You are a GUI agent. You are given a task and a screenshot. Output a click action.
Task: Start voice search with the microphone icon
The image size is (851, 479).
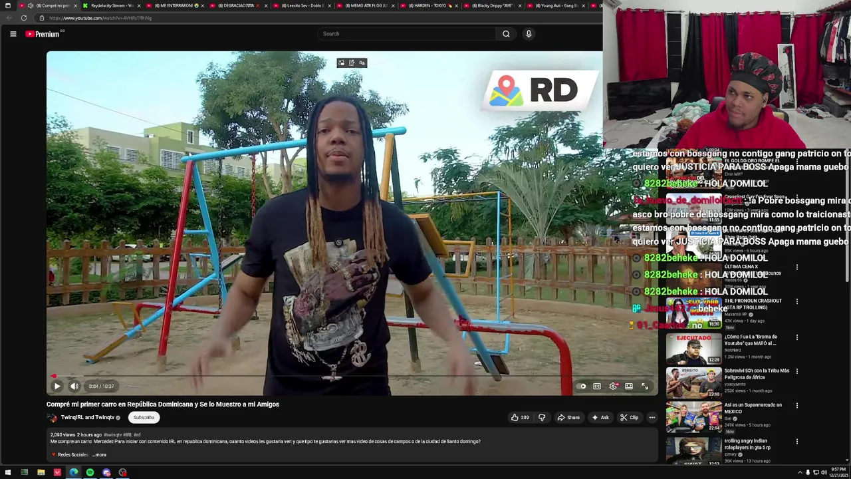(529, 34)
